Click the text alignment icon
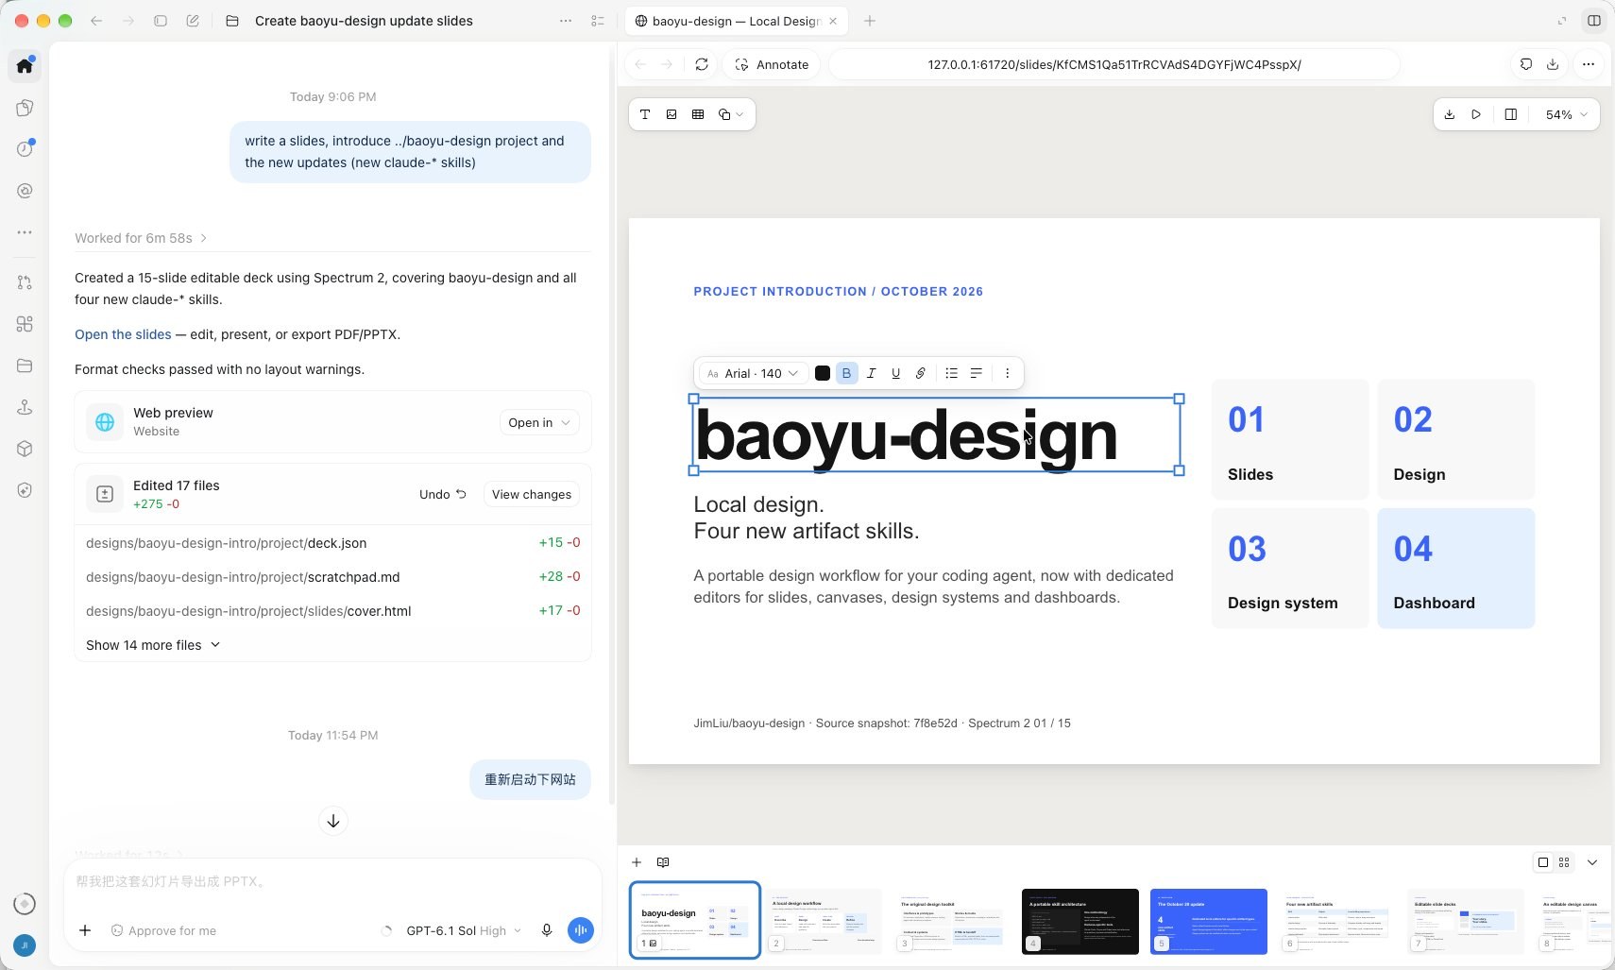This screenshot has height=970, width=1615. (x=977, y=373)
